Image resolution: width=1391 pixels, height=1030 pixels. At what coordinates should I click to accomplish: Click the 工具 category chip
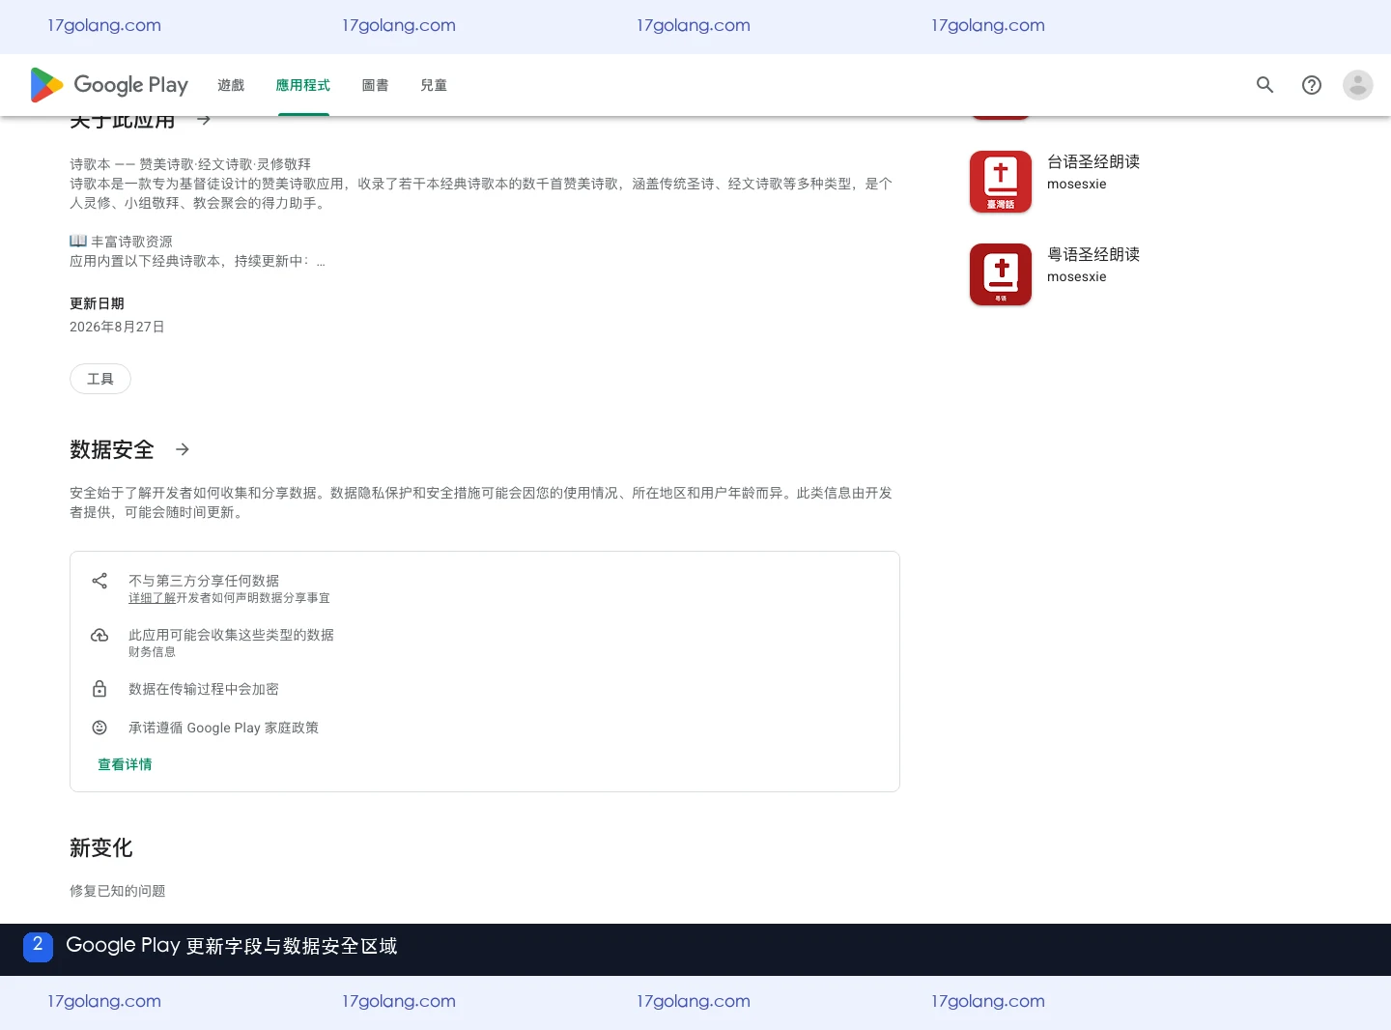(x=100, y=379)
